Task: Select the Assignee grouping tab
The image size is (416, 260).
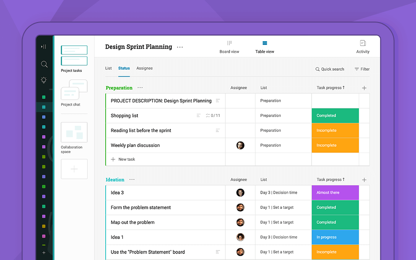Action: 144,68
